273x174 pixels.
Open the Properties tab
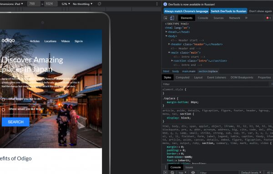(264, 77)
